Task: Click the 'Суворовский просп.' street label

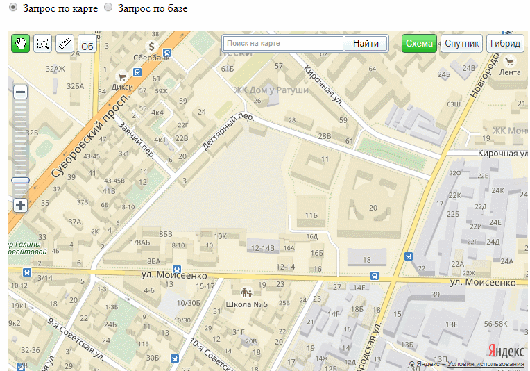Action: click(91, 135)
